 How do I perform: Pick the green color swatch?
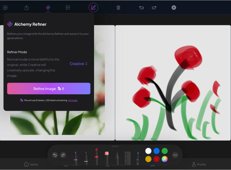click(x=165, y=151)
